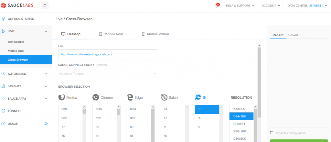Image resolution: width=331 pixels, height=142 pixels.
Task: Open notifications bell icon
Action: (x=217, y=5)
